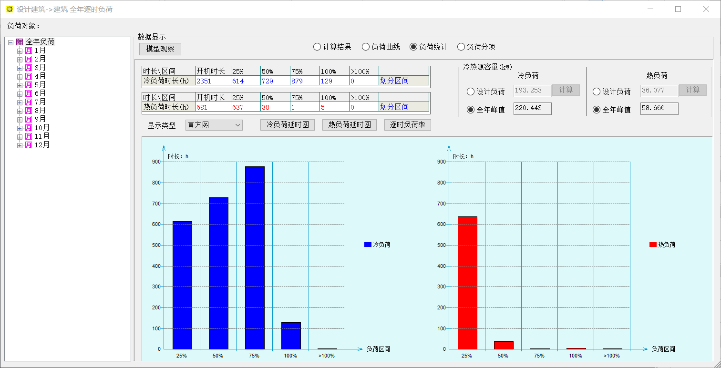Viewport: 721px width, 368px height.
Task: Click the 9月 month icon
Action: pos(29,119)
